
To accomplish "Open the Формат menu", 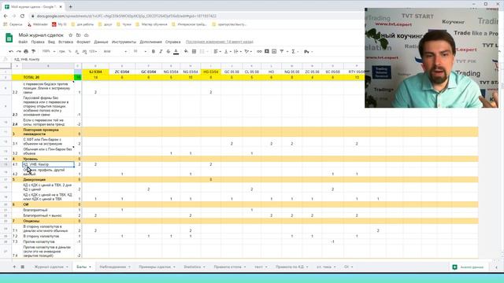I will pos(83,42).
